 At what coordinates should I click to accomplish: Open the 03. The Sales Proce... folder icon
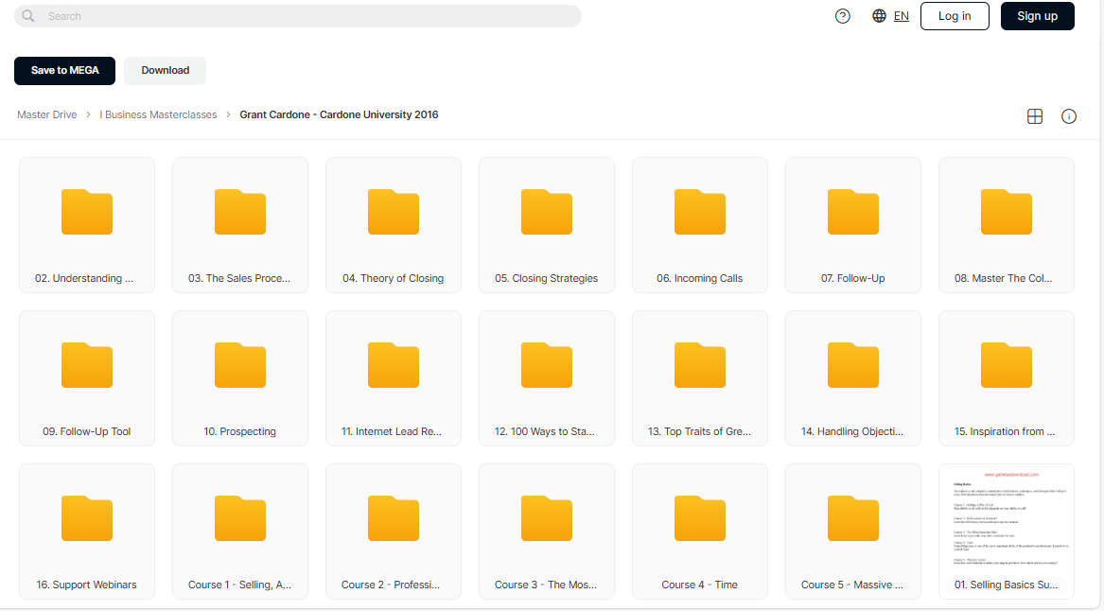pyautogui.click(x=240, y=212)
